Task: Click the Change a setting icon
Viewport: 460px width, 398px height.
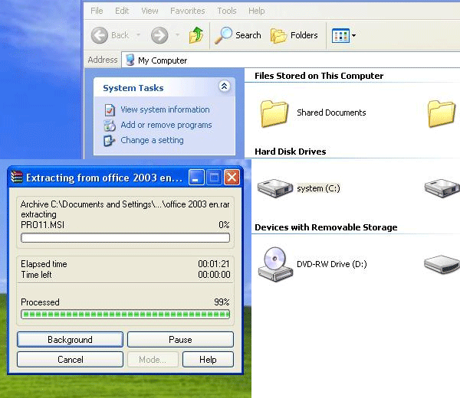Action: 110,141
